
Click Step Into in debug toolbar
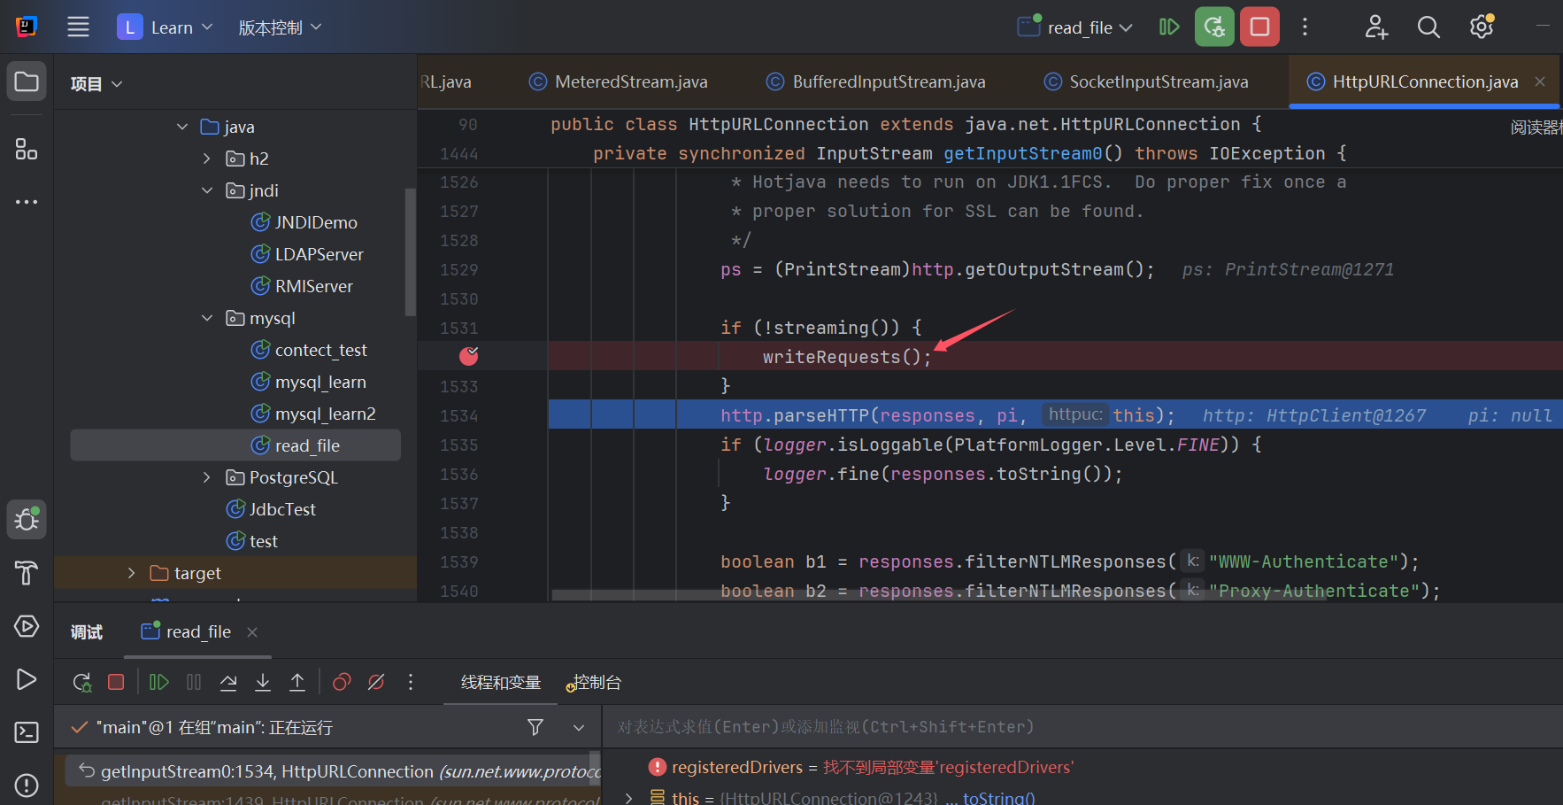point(263,682)
